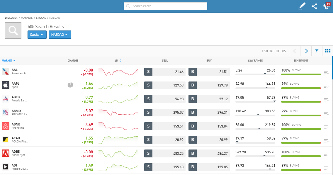Screen dimensions: 333x175
Task: Click AAPL sentiment buying bar
Action: point(301,88)
